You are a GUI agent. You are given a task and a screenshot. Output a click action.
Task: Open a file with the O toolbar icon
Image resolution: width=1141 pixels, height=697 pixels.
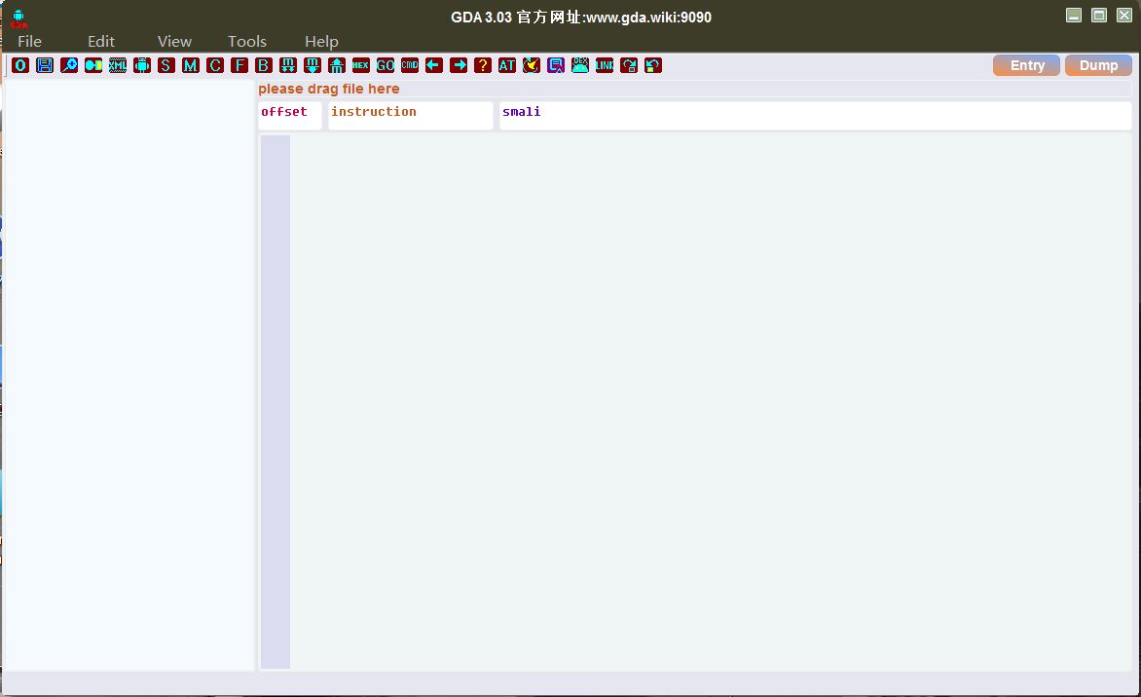pos(20,65)
